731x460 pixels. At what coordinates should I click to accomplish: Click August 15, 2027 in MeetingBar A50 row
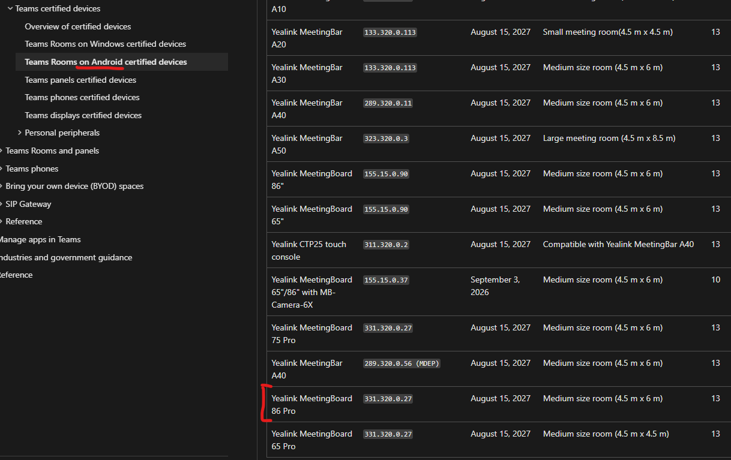501,138
